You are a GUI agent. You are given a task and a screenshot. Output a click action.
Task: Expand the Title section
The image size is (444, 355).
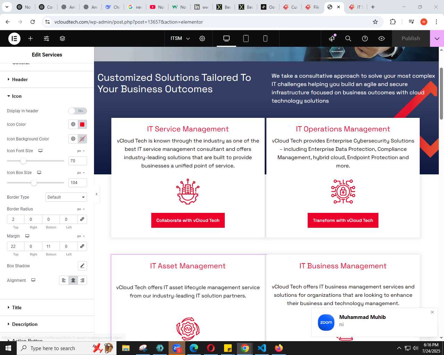(x=47, y=308)
